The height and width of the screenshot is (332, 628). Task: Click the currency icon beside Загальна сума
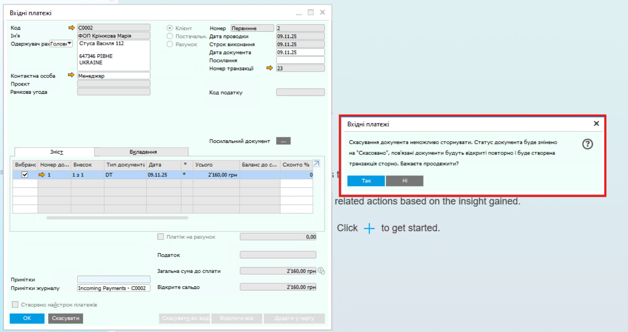click(321, 271)
